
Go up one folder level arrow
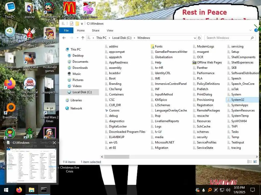[x=83, y=38]
